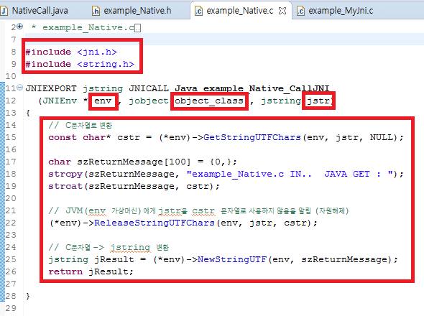Click the JVM comment on line 21
Image resolution: width=424 pixels, height=316 pixels.
(x=198, y=210)
